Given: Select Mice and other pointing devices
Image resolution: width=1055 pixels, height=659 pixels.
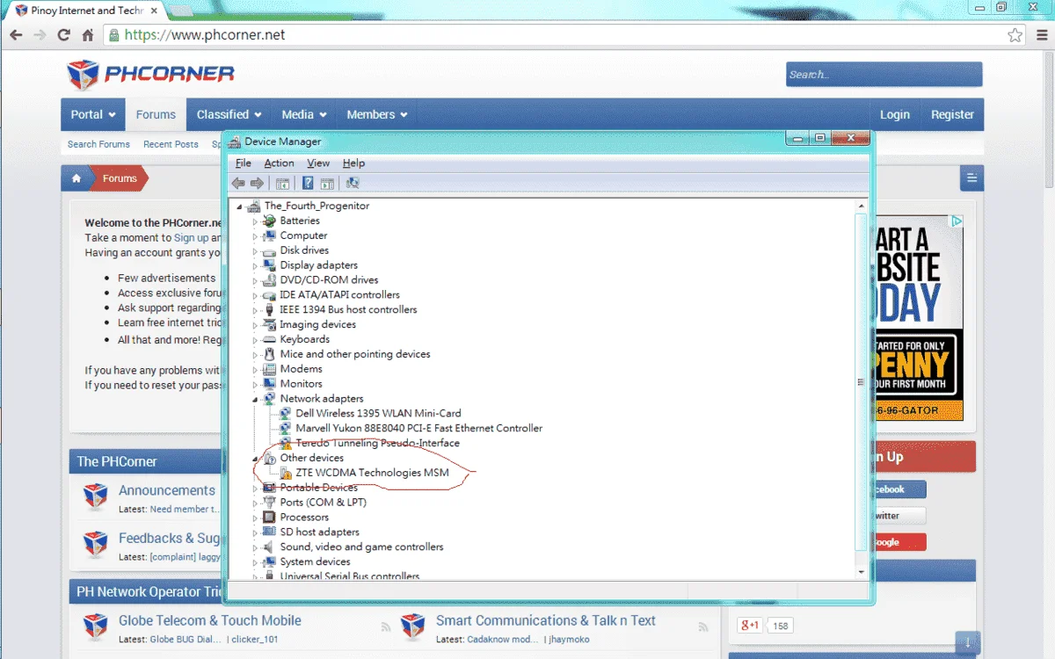Looking at the screenshot, I should pos(355,354).
